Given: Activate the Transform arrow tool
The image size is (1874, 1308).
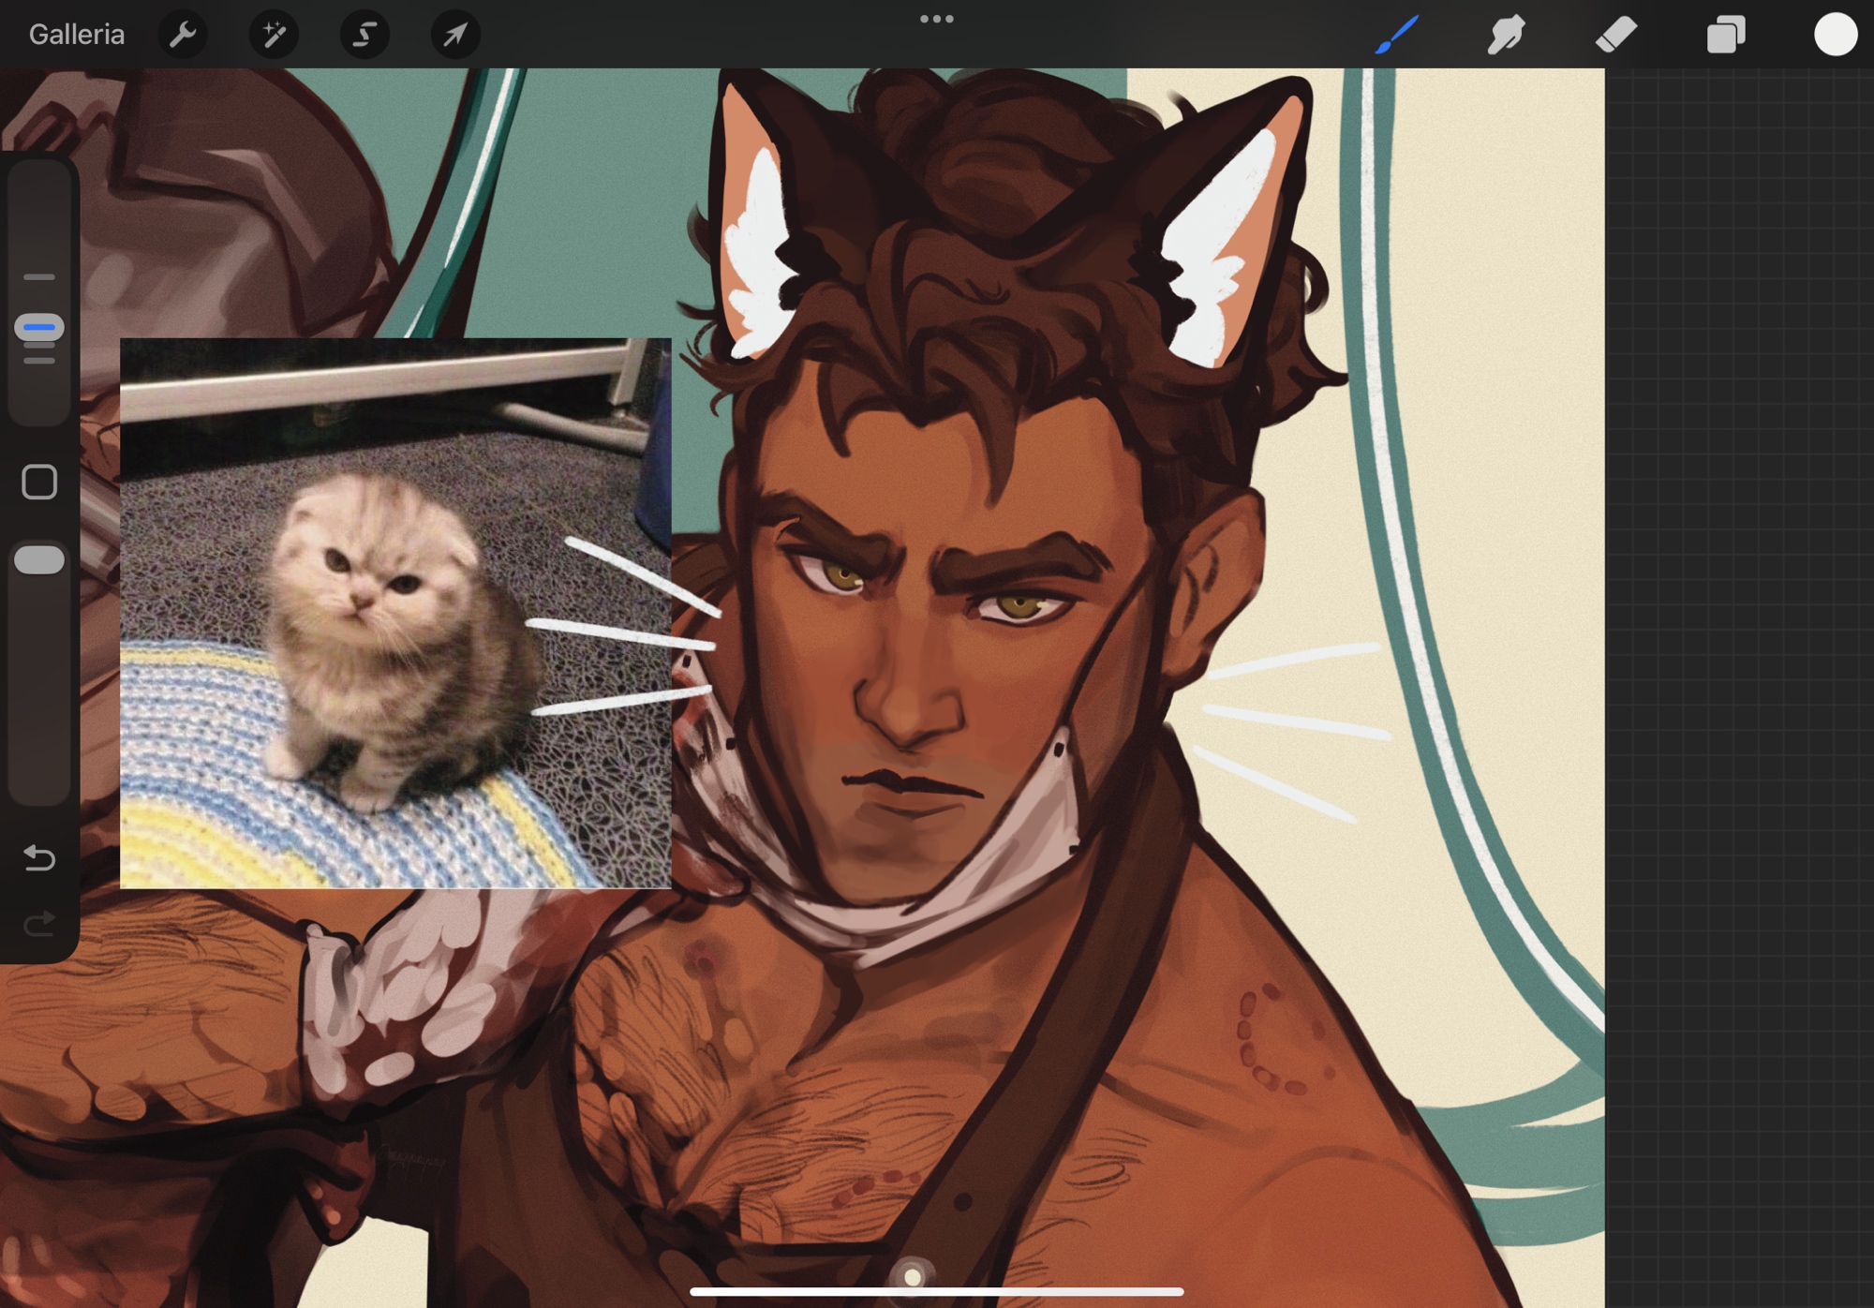Looking at the screenshot, I should (455, 36).
